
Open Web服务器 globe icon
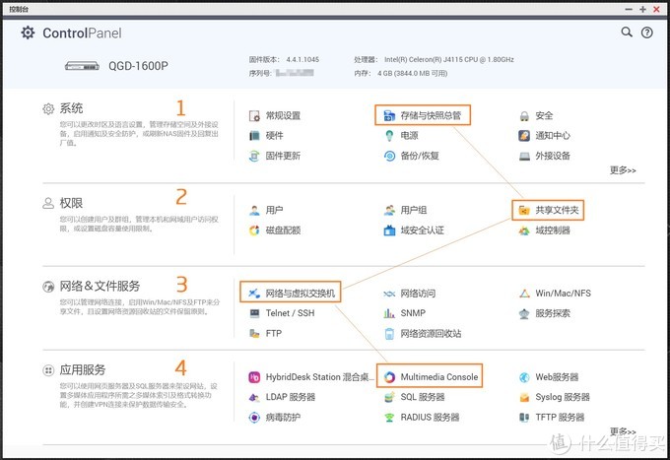click(x=524, y=377)
